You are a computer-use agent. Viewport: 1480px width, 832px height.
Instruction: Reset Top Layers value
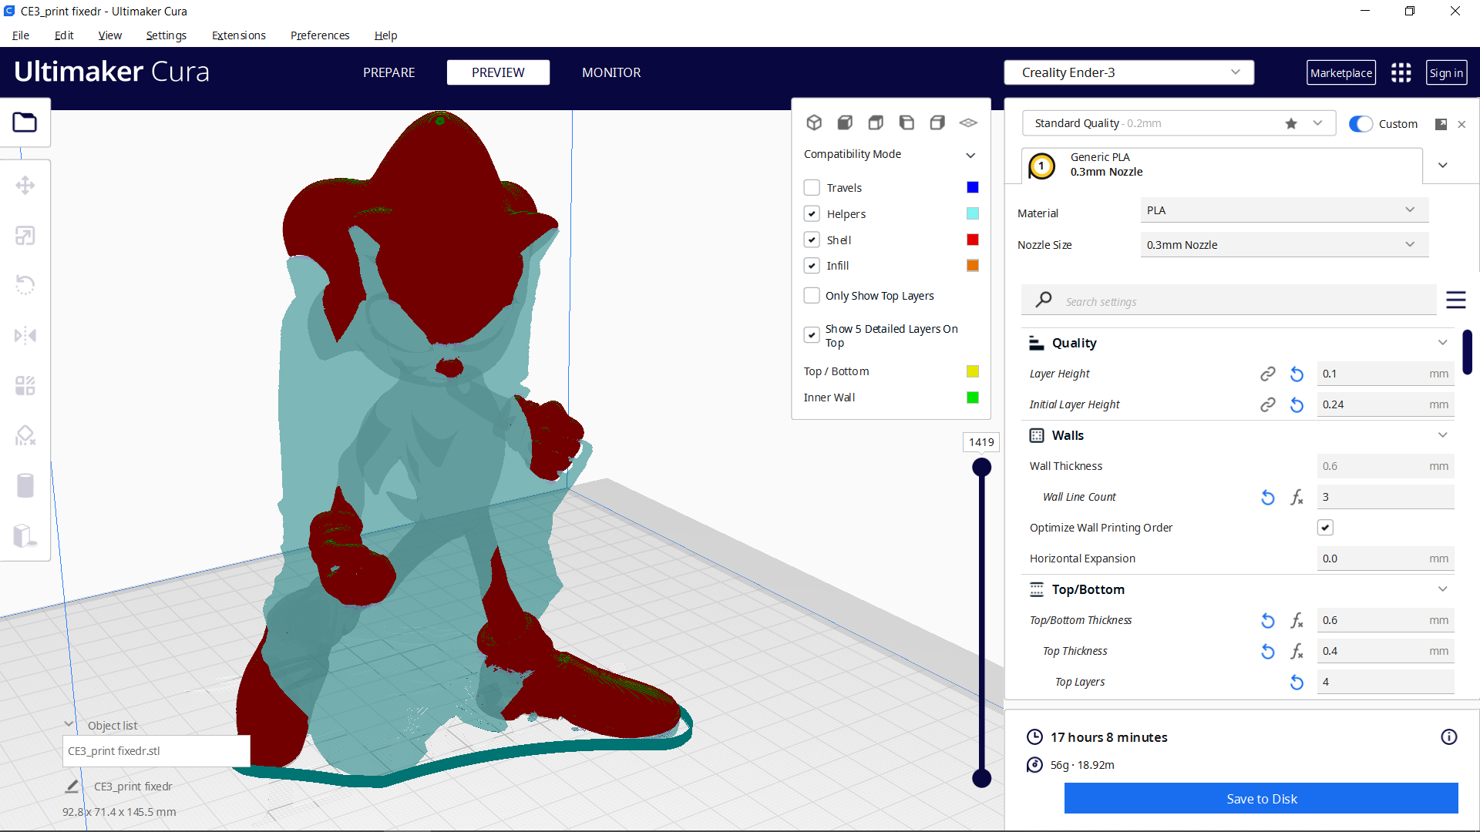(x=1297, y=682)
